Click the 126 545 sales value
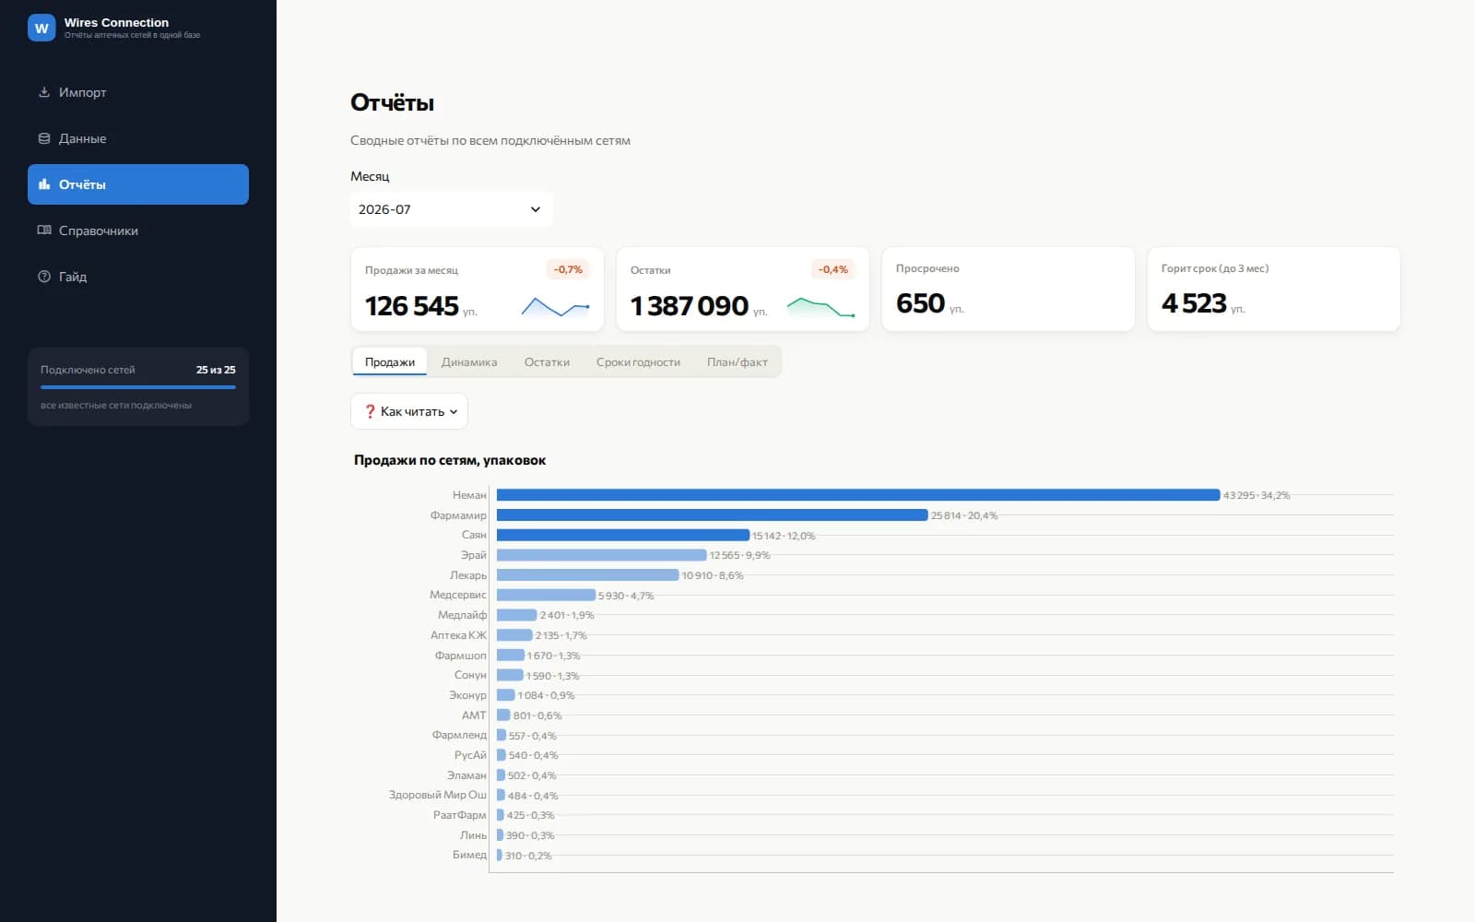Viewport: 1475px width, 922px height. (412, 306)
